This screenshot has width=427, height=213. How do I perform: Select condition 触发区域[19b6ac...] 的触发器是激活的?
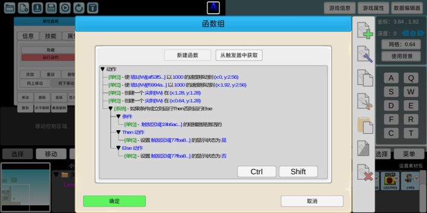[173, 124]
